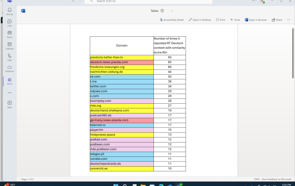Click the rtde.org cell
Viewport: 295px width, 186px height.
(122, 106)
